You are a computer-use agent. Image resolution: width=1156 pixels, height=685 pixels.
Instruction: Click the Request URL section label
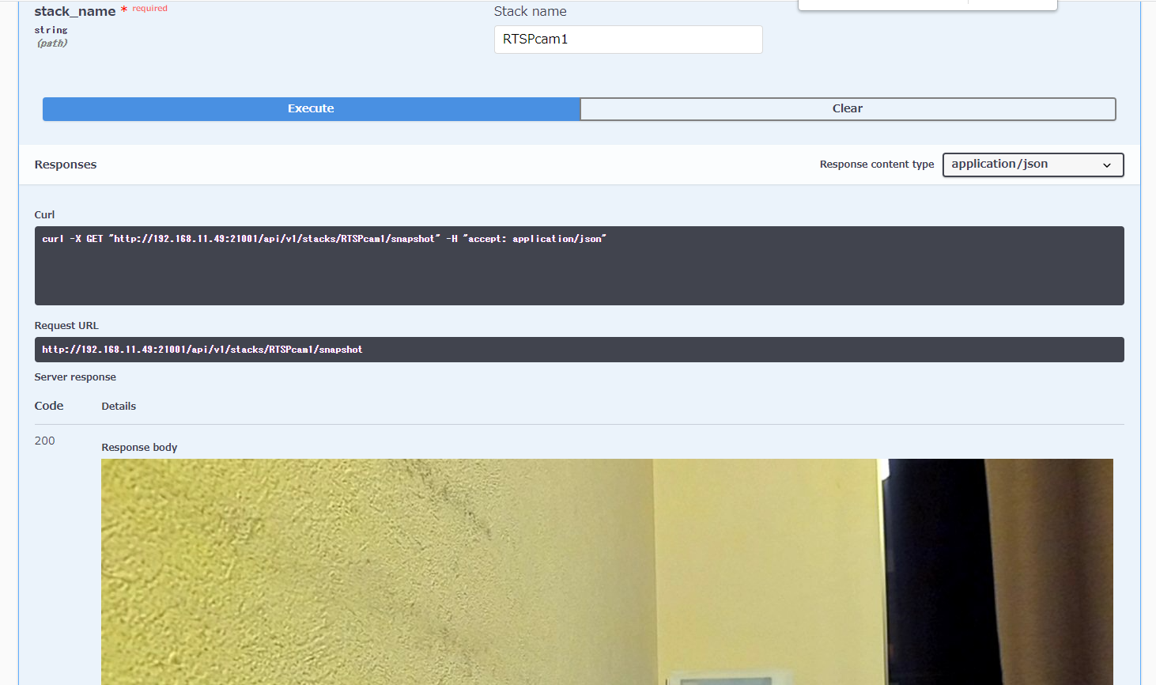pyautogui.click(x=66, y=325)
